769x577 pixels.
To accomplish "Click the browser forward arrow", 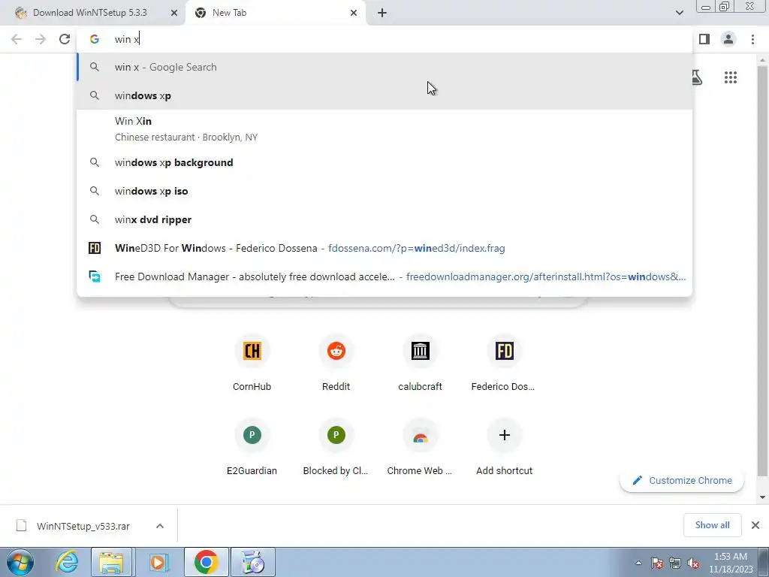I will click(x=41, y=39).
